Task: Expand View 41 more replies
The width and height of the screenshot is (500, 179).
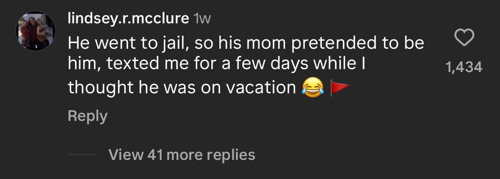Action: [x=182, y=155]
